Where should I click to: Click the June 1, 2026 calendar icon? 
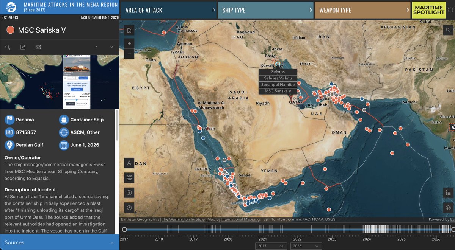point(64,145)
